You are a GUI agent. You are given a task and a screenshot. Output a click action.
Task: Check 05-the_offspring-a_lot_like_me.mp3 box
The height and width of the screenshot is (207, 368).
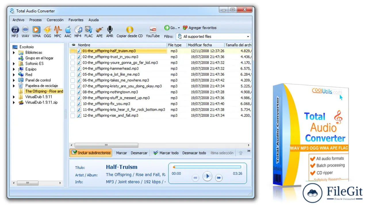coord(73,74)
